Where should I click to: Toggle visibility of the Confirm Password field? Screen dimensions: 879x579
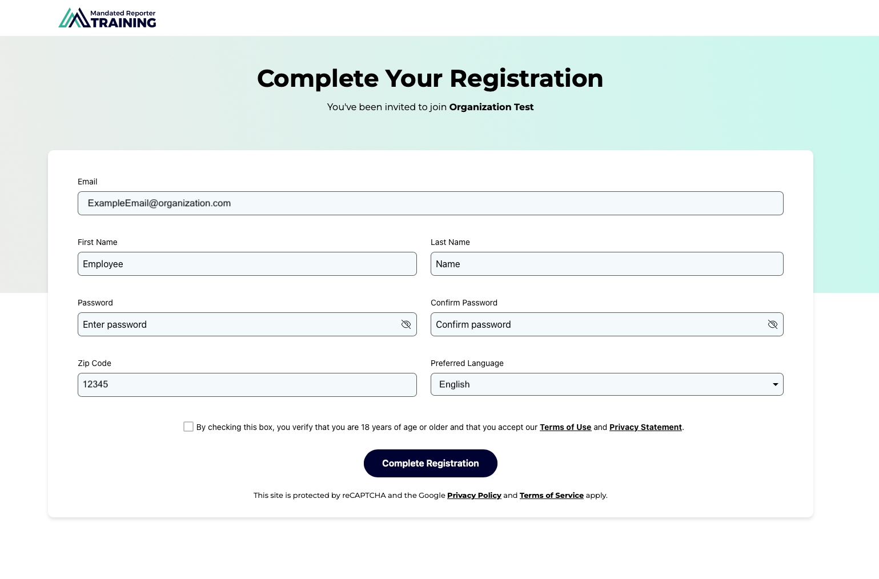(x=773, y=324)
